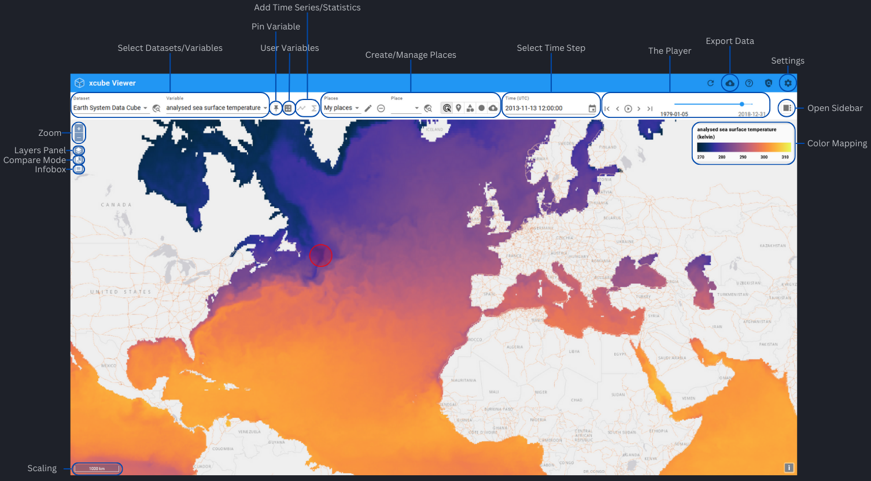The height and width of the screenshot is (481, 871).
Task: Start the time player with play button
Action: tap(628, 109)
